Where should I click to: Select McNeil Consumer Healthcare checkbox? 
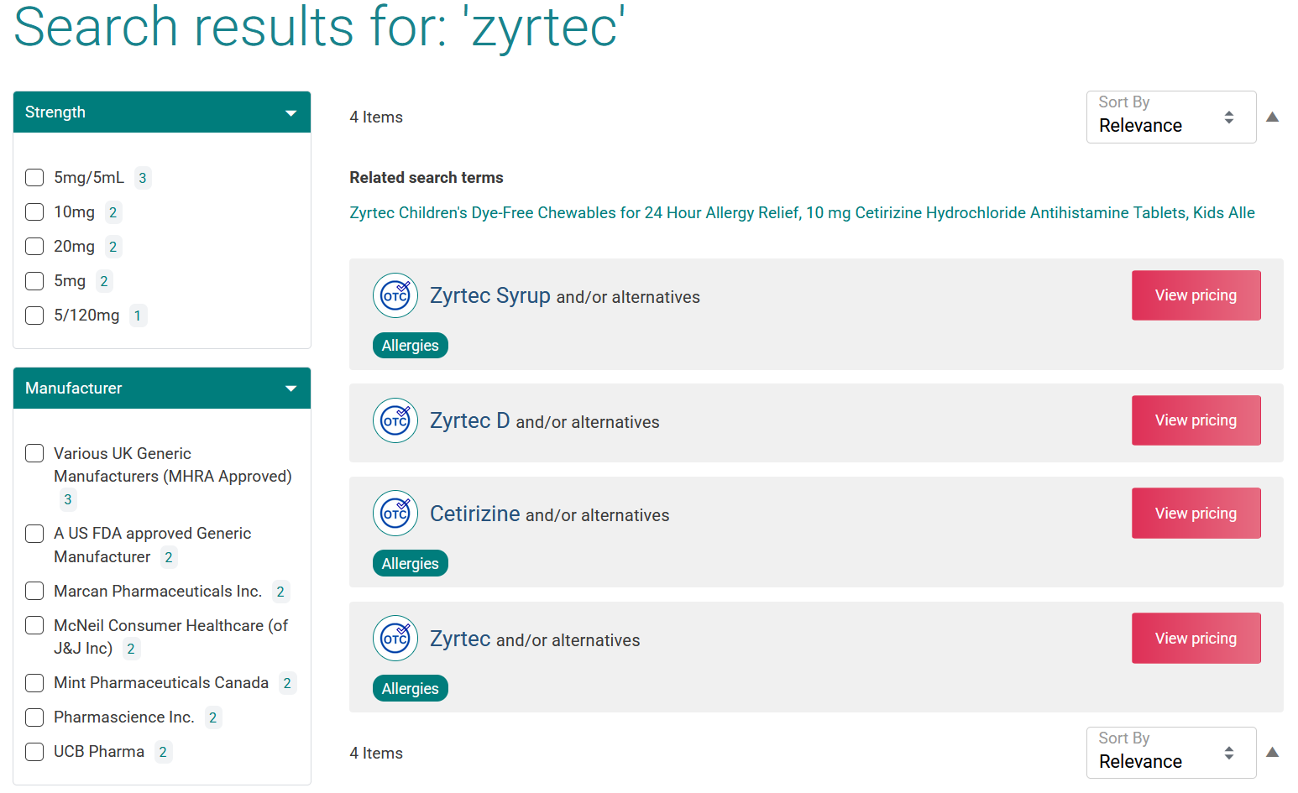tap(34, 626)
